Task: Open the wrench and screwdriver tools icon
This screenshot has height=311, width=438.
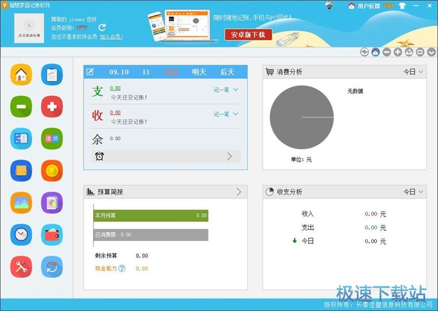Action: click(x=21, y=267)
